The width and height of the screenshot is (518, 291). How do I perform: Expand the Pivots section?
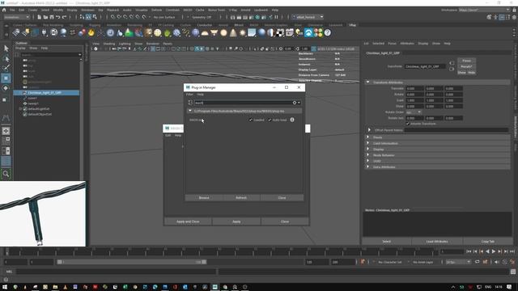tap(367, 137)
